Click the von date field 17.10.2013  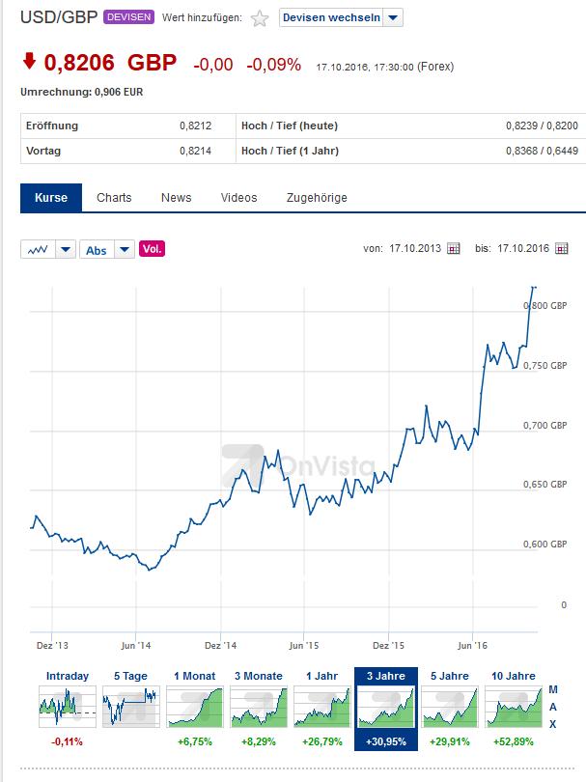click(415, 248)
